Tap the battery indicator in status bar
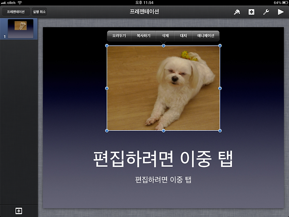 285,2
